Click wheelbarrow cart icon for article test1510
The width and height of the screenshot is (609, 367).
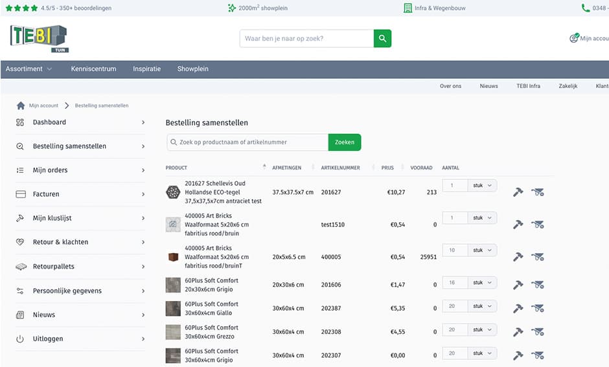(x=537, y=225)
